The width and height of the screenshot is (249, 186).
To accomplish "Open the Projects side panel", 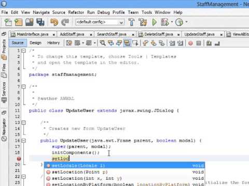I will pyautogui.click(x=4, y=50).
